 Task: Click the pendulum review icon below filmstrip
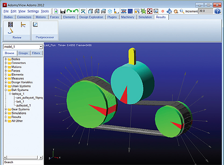(10, 31)
